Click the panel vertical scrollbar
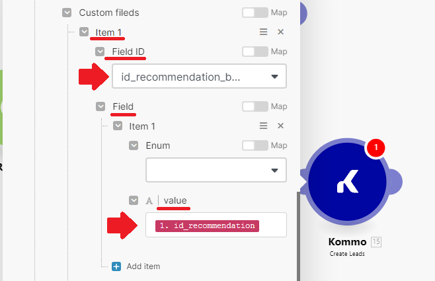 tap(298, 236)
